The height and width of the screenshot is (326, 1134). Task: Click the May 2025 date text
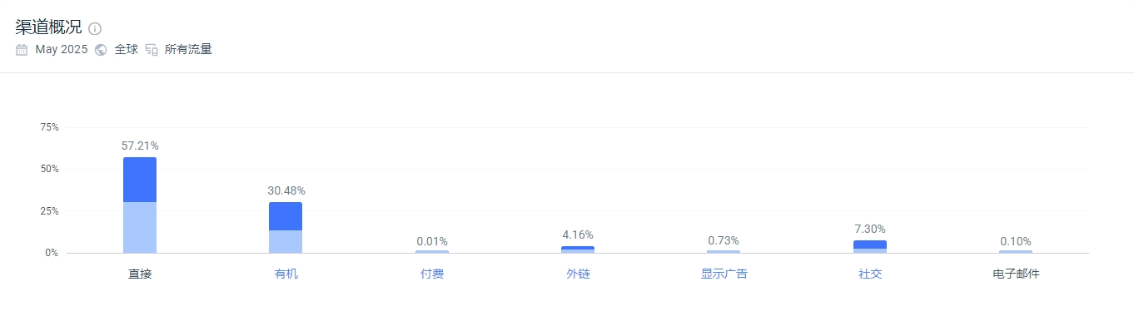(x=62, y=49)
